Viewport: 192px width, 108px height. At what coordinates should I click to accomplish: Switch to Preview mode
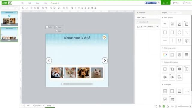pyautogui.click(x=187, y=3)
